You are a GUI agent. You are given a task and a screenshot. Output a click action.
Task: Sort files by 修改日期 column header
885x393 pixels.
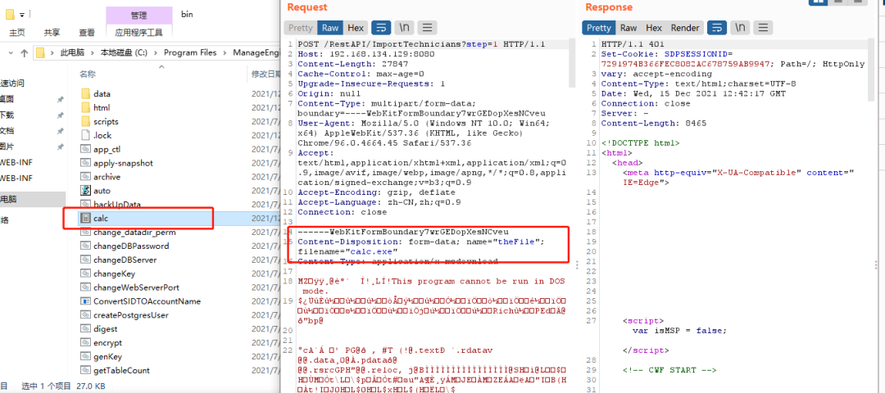(265, 74)
